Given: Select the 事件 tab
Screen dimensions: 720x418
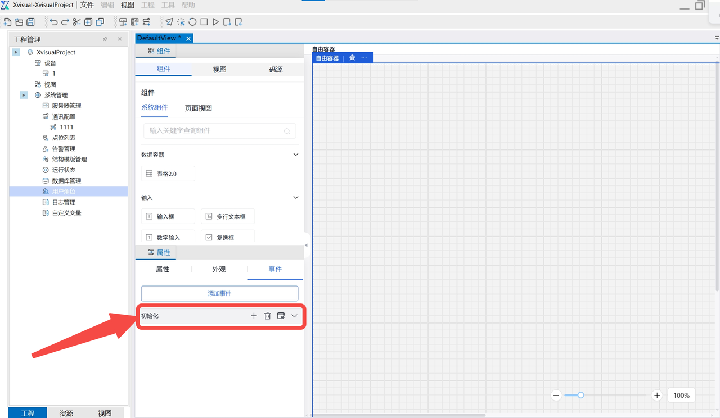Looking at the screenshot, I should tap(275, 269).
